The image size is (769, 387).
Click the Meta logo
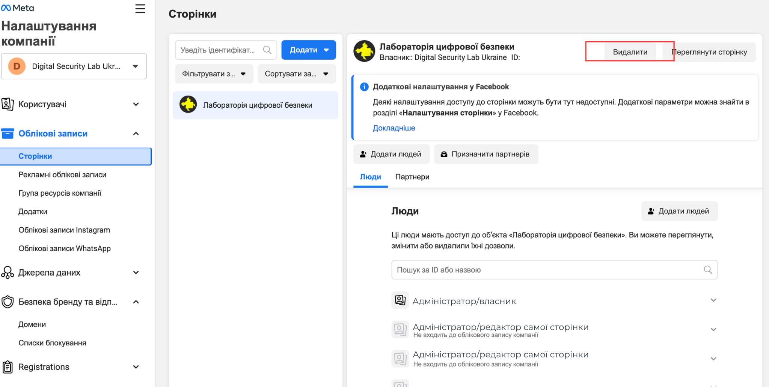(x=18, y=8)
